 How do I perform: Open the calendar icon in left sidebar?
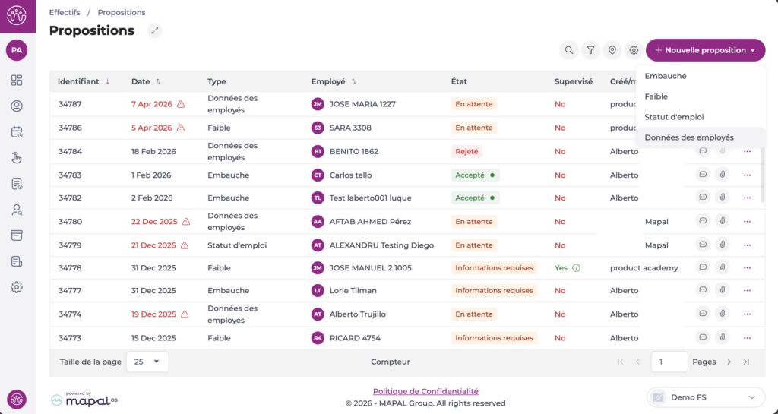click(x=17, y=131)
